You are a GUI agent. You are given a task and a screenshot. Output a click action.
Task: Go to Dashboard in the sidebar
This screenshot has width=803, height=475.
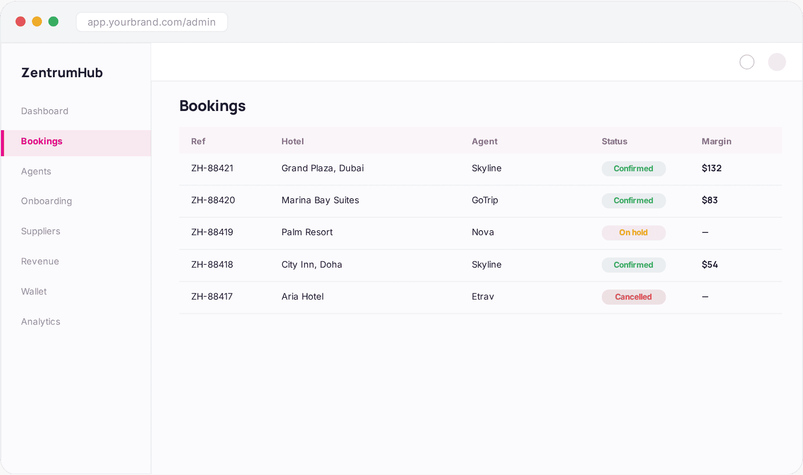[x=45, y=111]
